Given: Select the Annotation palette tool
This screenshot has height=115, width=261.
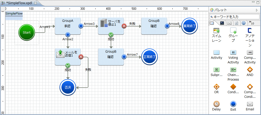Looking at the screenshot, I should click(x=250, y=37).
